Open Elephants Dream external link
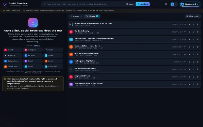Image resolution: width=203 pixels, height=127 pixels. click(x=194, y=77)
